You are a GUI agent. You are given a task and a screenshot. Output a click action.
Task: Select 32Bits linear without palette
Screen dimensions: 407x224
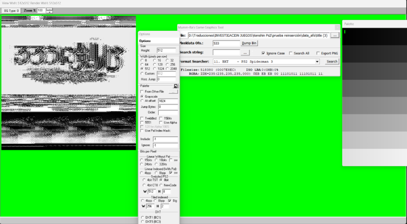[x=156, y=164]
